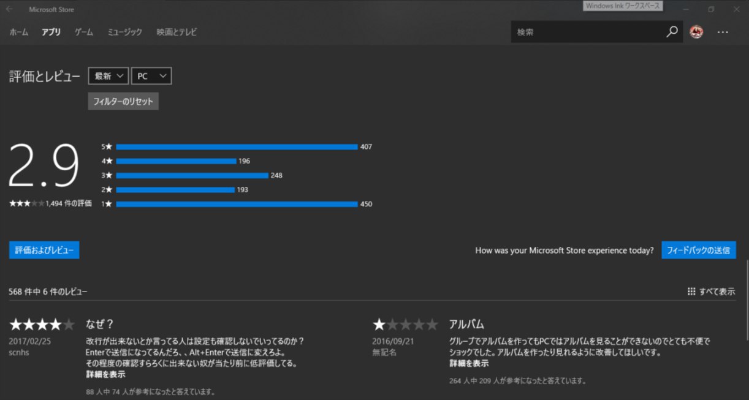Switch to the ゲーム tab
Viewport: 749px width, 400px height.
84,32
